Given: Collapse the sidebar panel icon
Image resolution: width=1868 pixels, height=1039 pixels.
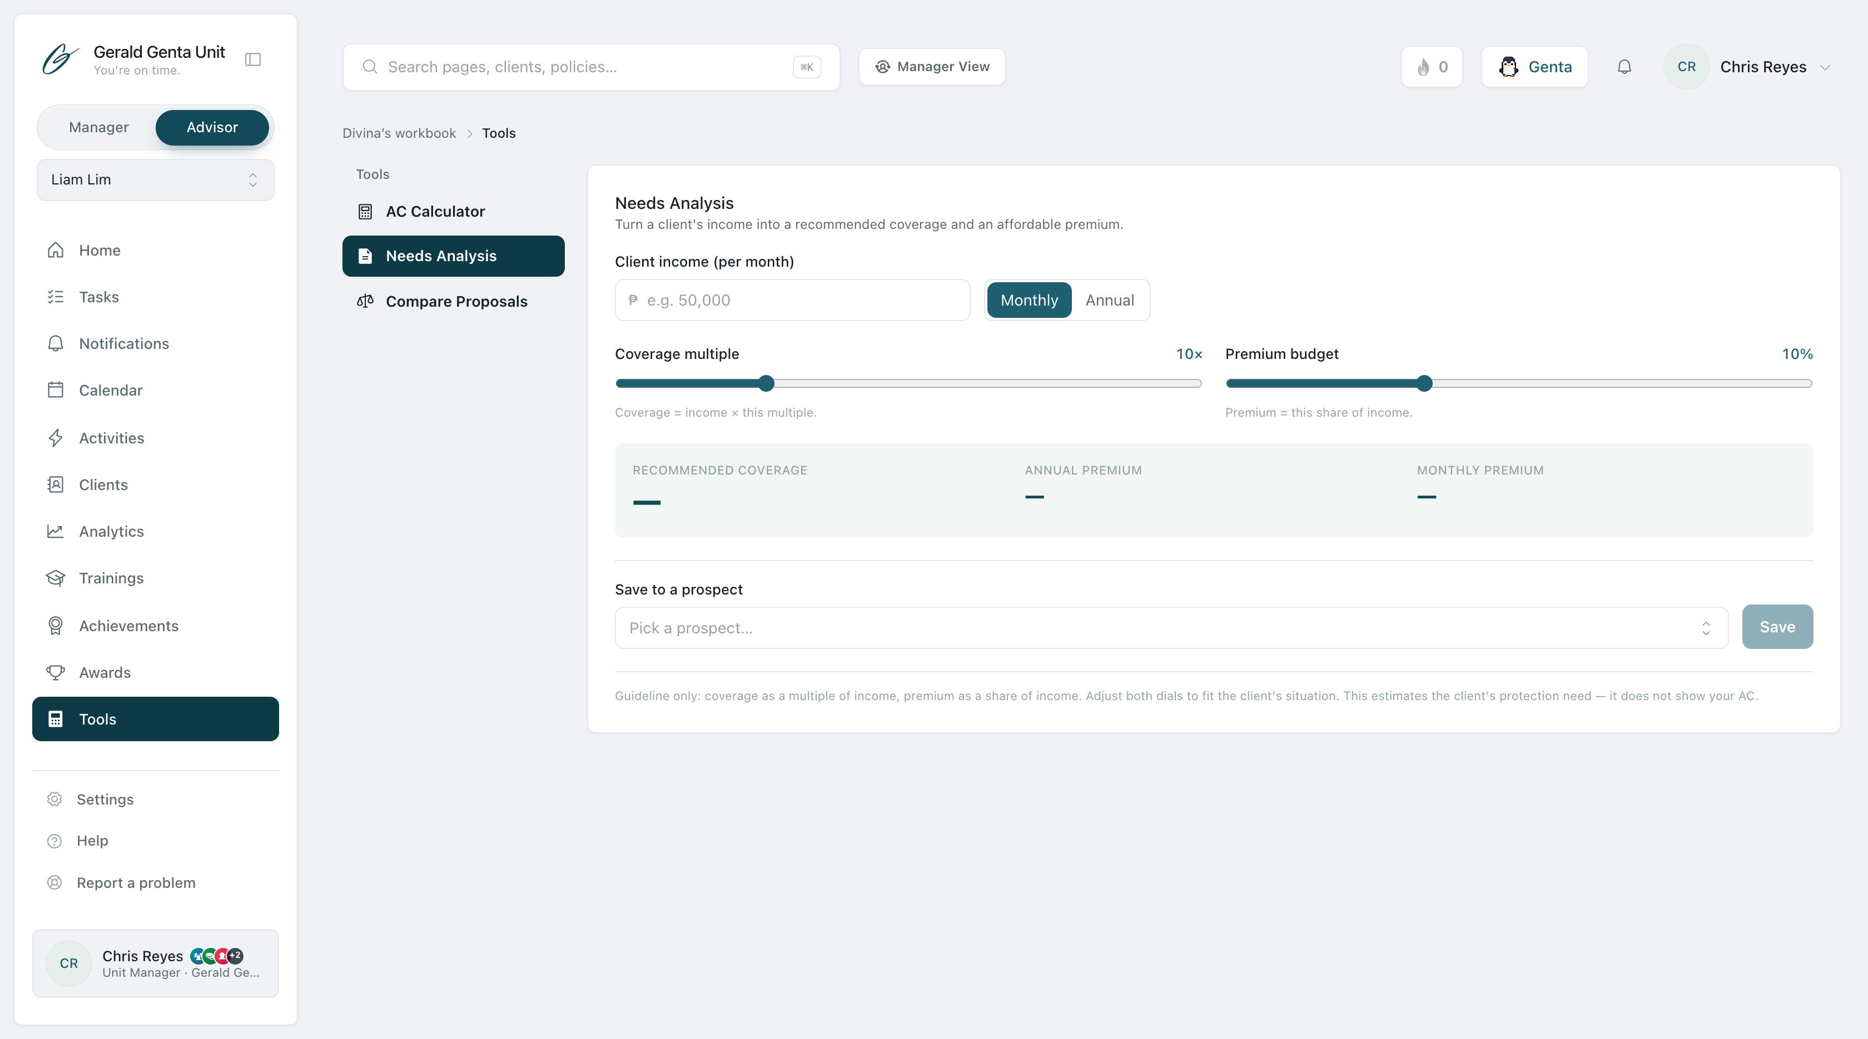Looking at the screenshot, I should point(253,59).
